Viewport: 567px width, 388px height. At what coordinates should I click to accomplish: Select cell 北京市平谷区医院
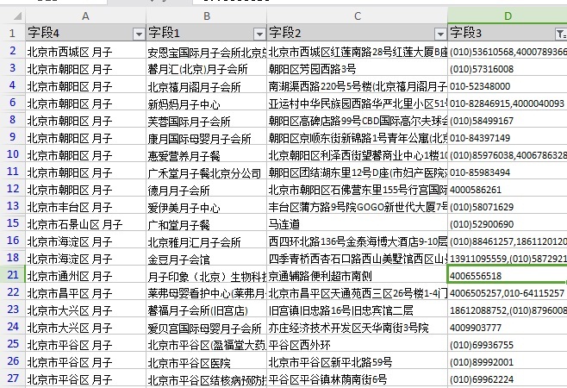[x=205, y=361]
